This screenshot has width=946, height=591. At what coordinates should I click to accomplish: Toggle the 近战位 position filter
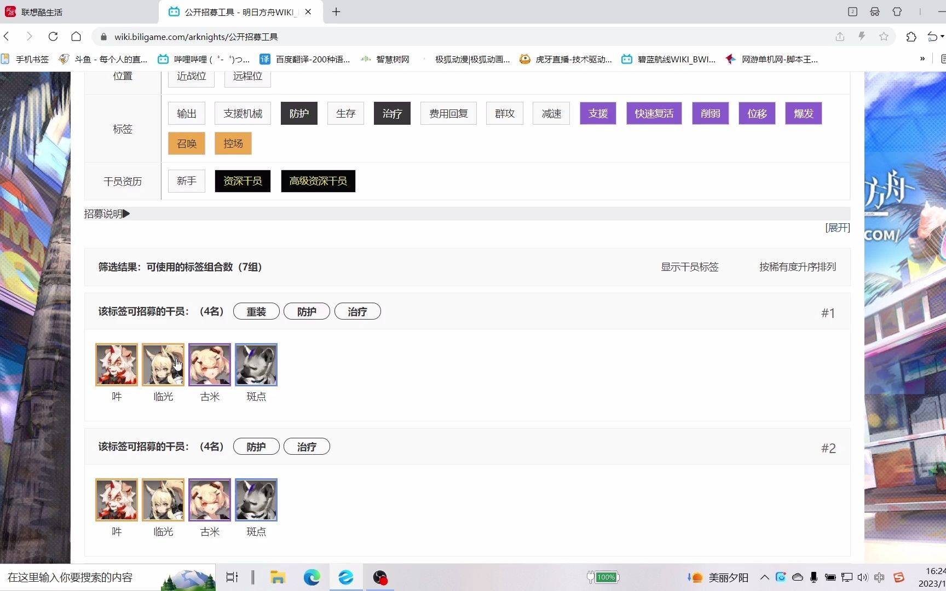(x=192, y=77)
